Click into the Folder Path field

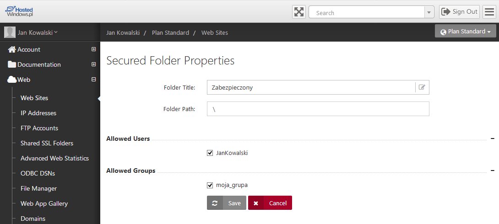pyautogui.click(x=318, y=109)
